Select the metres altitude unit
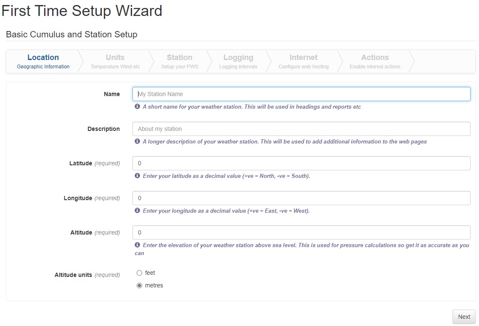479x326 pixels. point(140,286)
